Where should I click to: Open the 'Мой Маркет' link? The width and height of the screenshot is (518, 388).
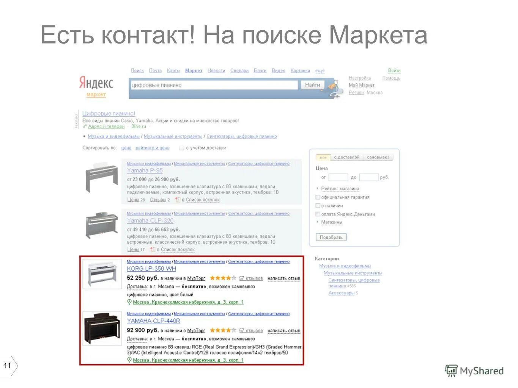pos(362,85)
